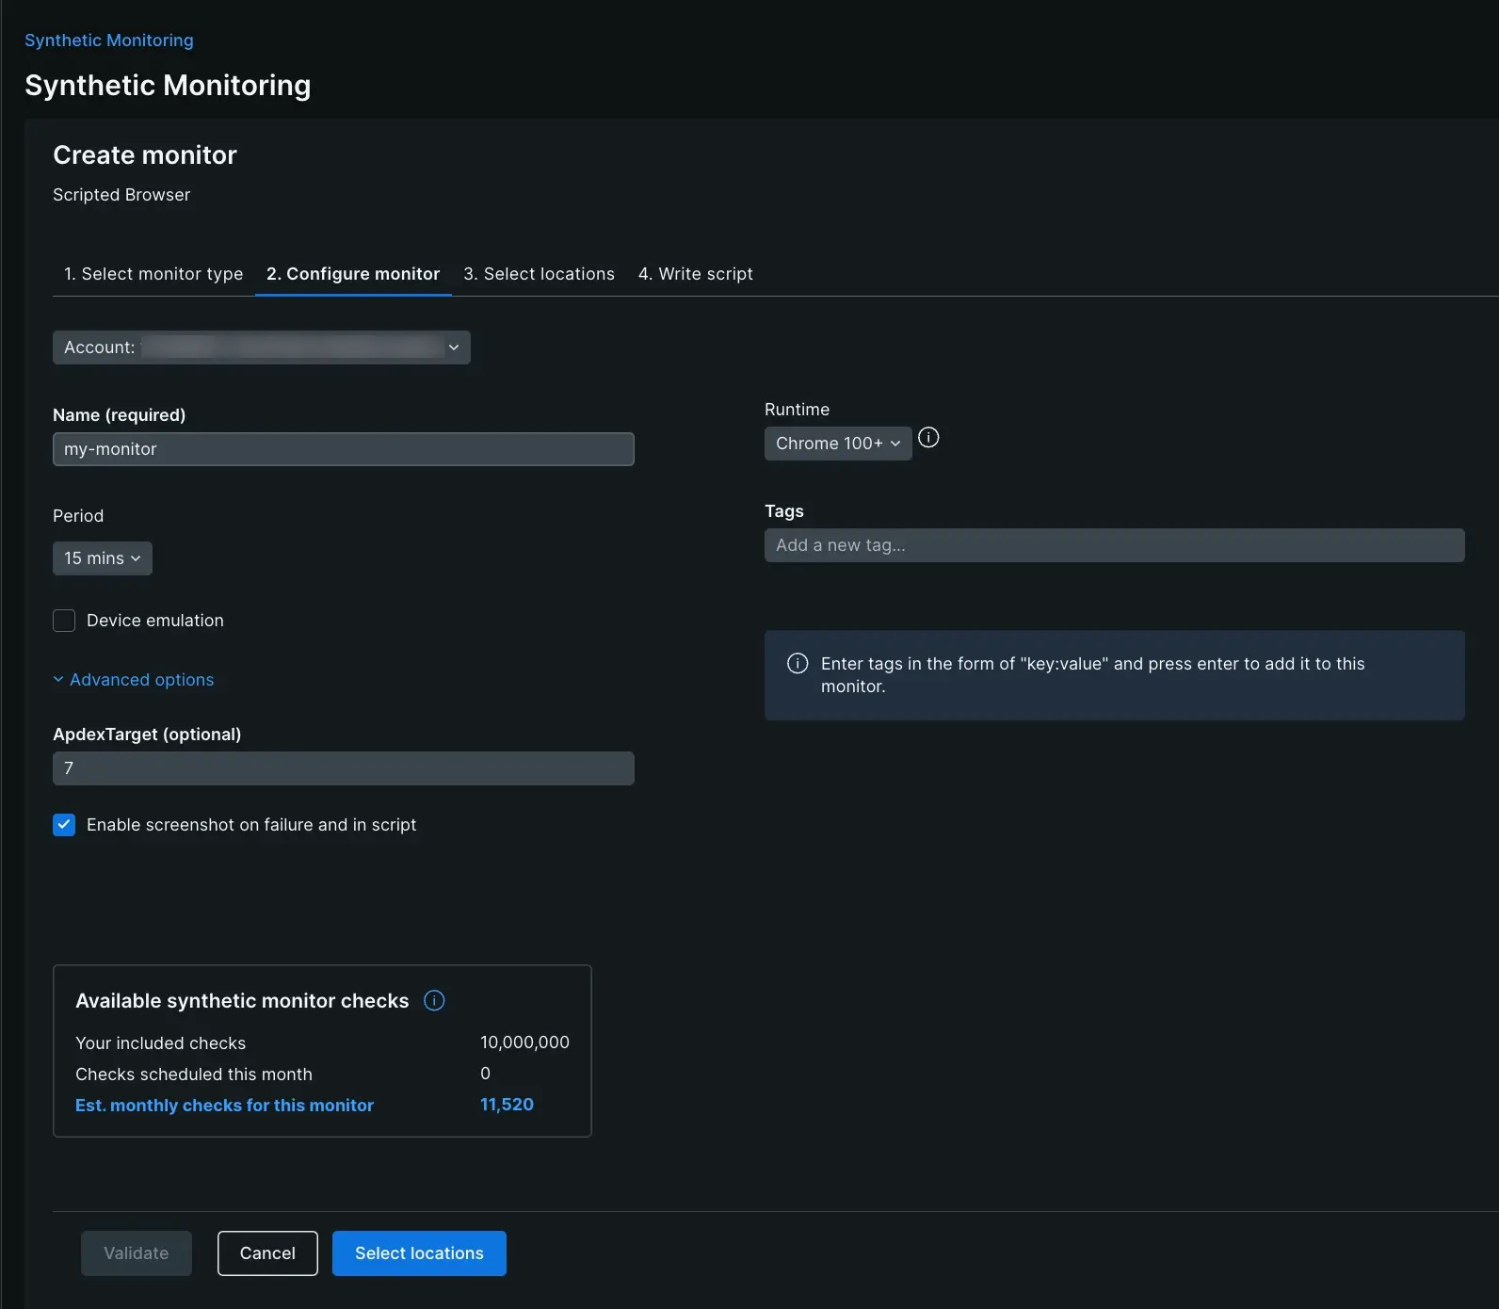The width and height of the screenshot is (1499, 1309).
Task: Focus the Name input field
Action: coord(344,449)
